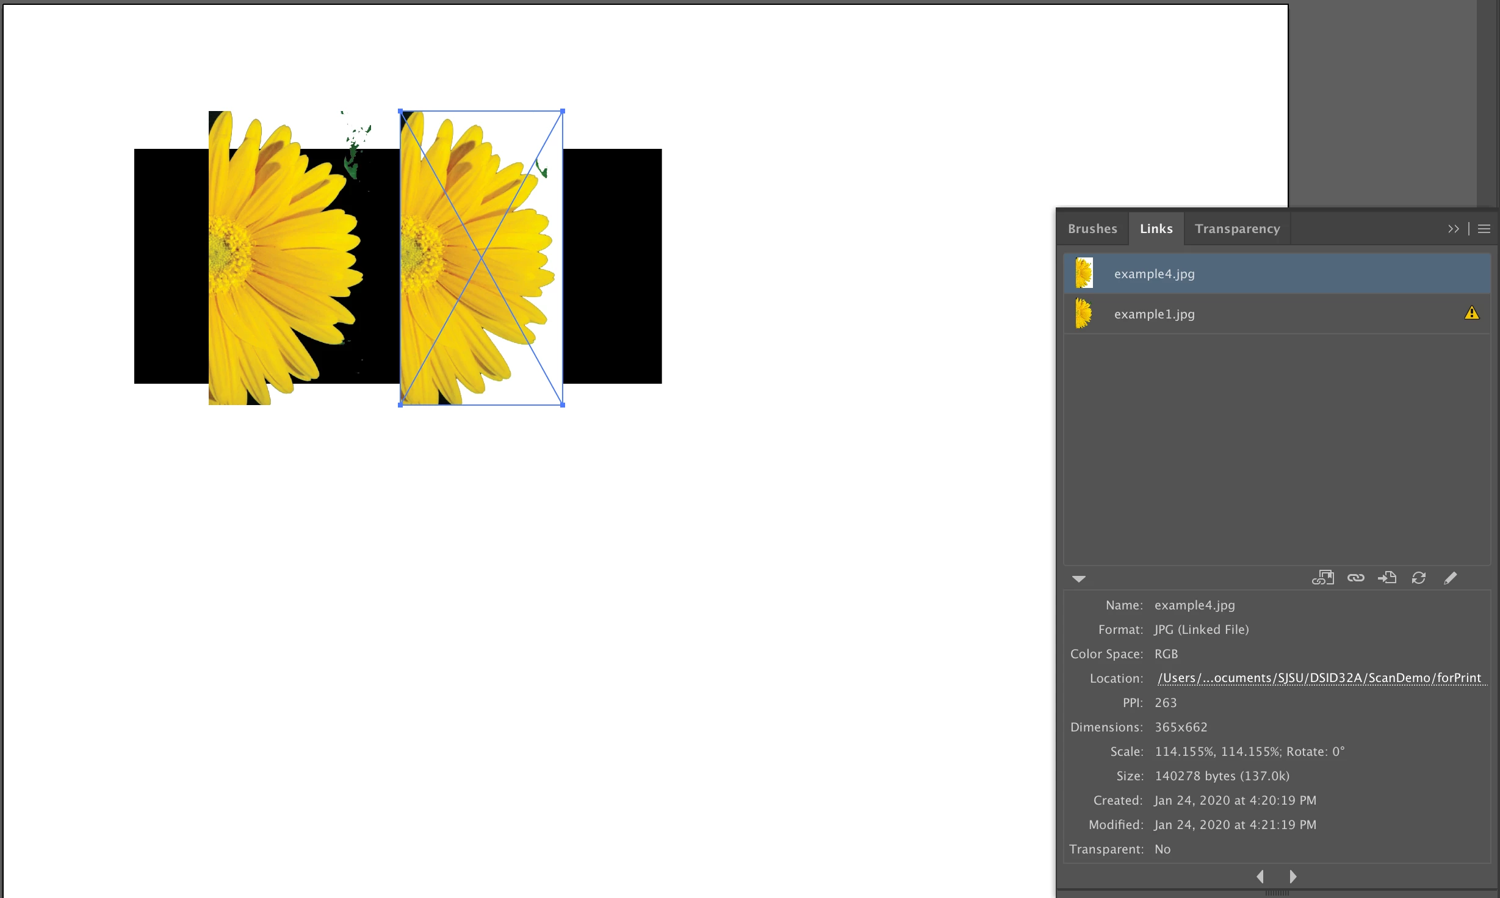Screen dimensions: 1500x898
Task: Click the Edit Original pencil icon
Action: coord(1451,578)
